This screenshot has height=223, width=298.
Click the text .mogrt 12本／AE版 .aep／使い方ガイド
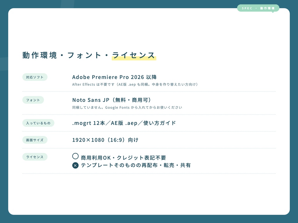pyautogui.click(x=124, y=123)
